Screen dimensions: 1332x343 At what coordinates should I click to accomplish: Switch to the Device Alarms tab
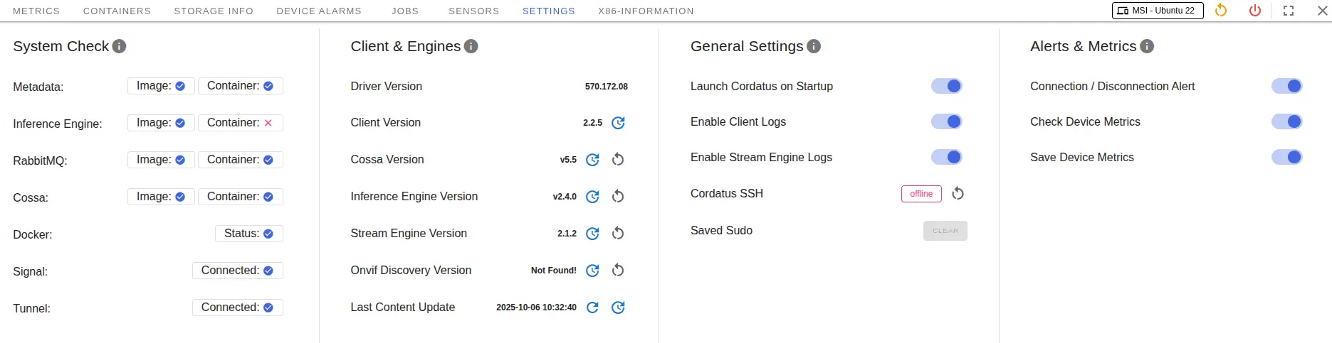pos(319,11)
